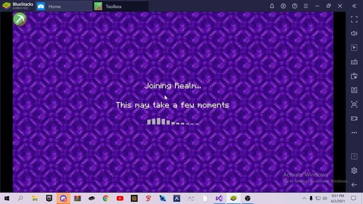This screenshot has width=363, height=204.
Task: Open Visual Studio from taskbar
Action: (219, 198)
